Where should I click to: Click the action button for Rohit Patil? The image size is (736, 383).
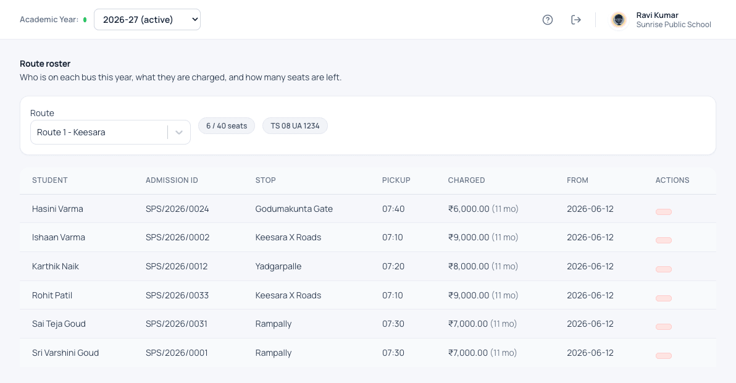663,298
